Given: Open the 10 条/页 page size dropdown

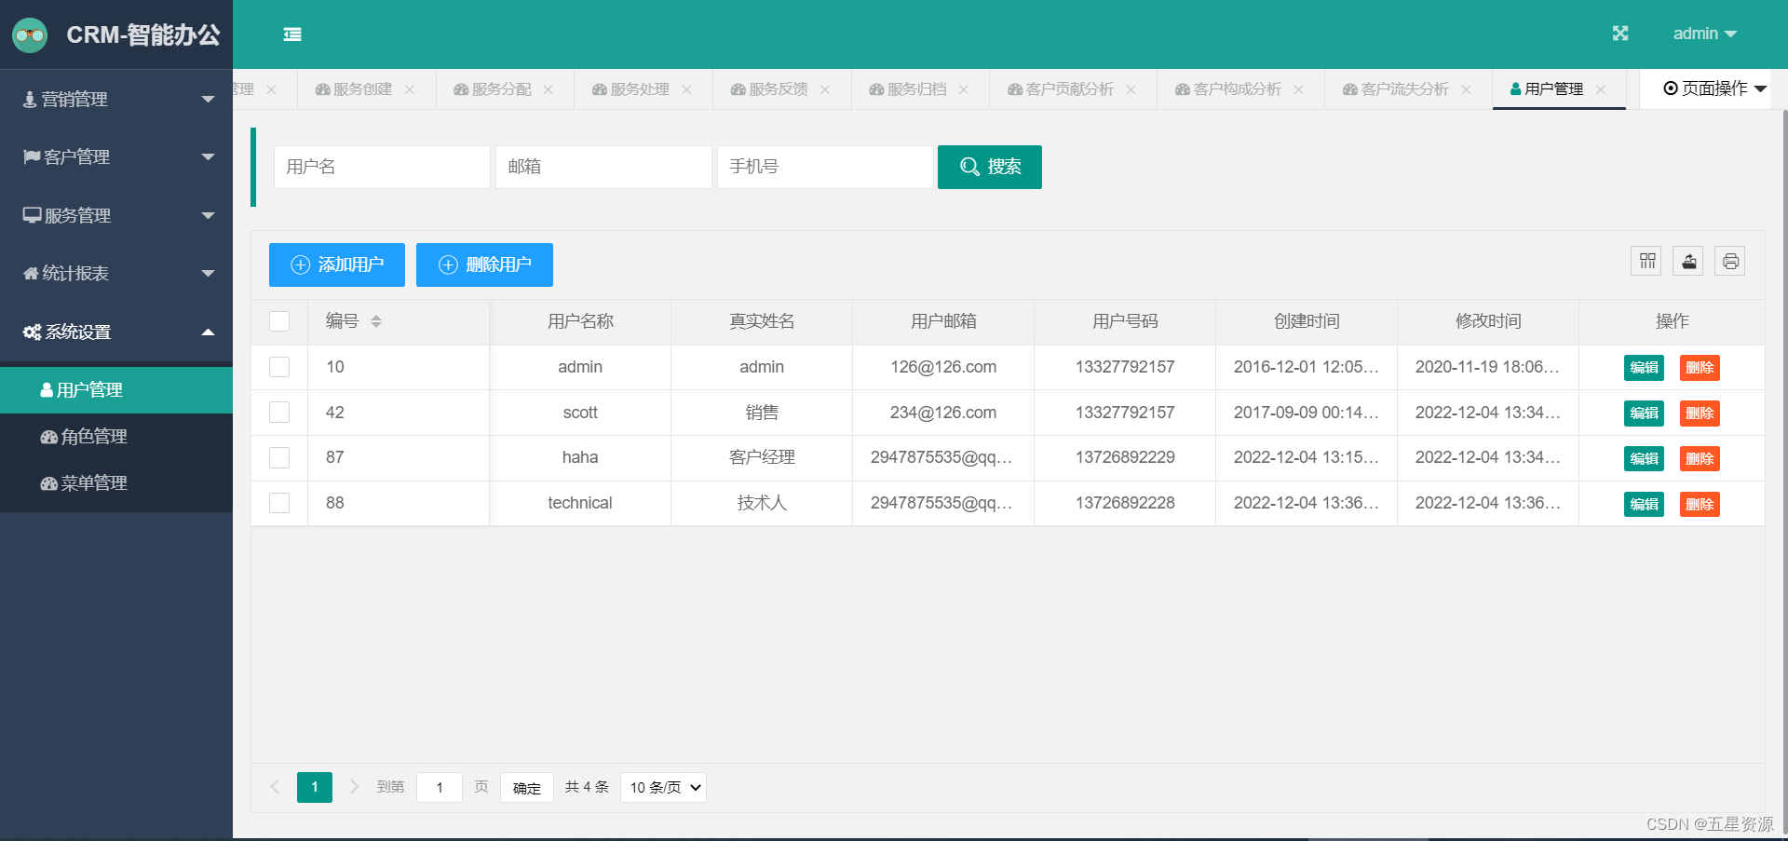Looking at the screenshot, I should [x=662, y=787].
